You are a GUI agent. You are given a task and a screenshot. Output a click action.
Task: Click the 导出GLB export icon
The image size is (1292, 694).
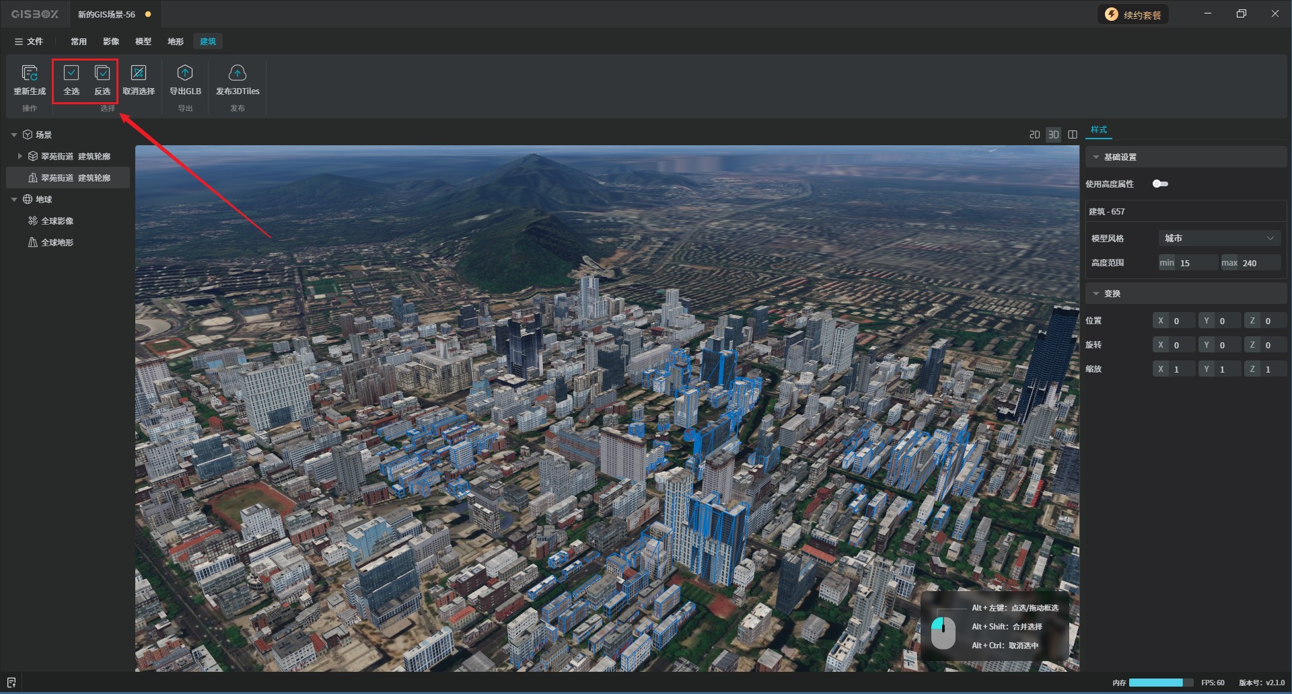click(x=185, y=73)
